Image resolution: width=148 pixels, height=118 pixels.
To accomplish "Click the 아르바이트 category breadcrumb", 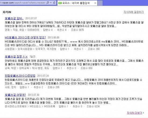I will tap(33, 30).
